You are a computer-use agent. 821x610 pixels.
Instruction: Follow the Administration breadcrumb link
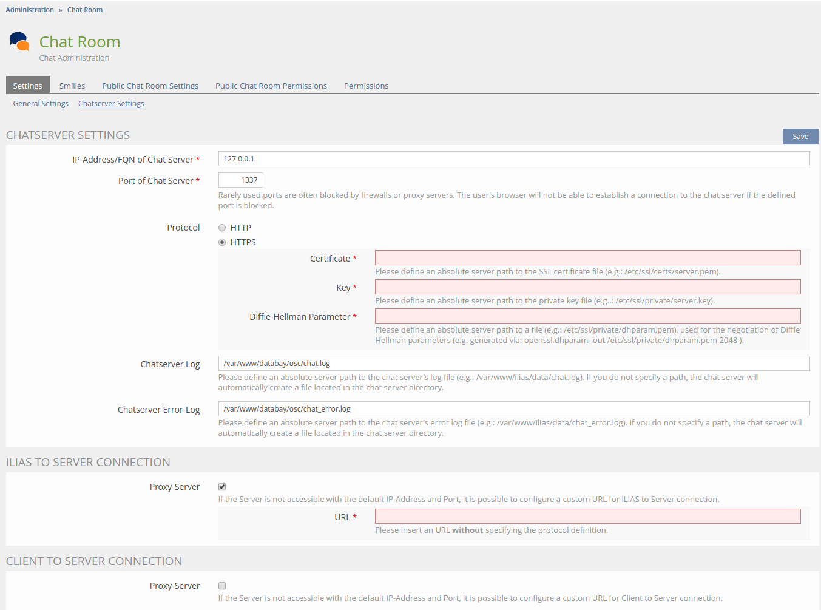(x=30, y=10)
